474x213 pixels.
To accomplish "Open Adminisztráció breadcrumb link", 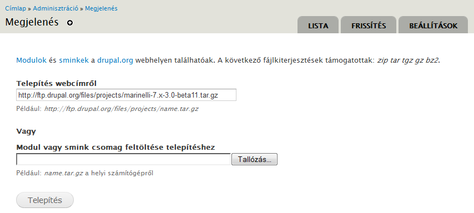I will (x=56, y=8).
